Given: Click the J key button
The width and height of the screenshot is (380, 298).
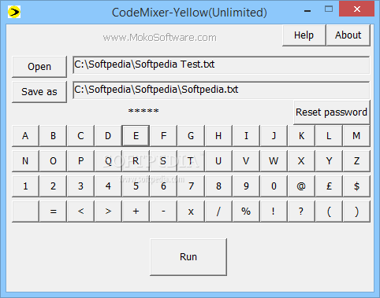Looking at the screenshot, I should [274, 136].
